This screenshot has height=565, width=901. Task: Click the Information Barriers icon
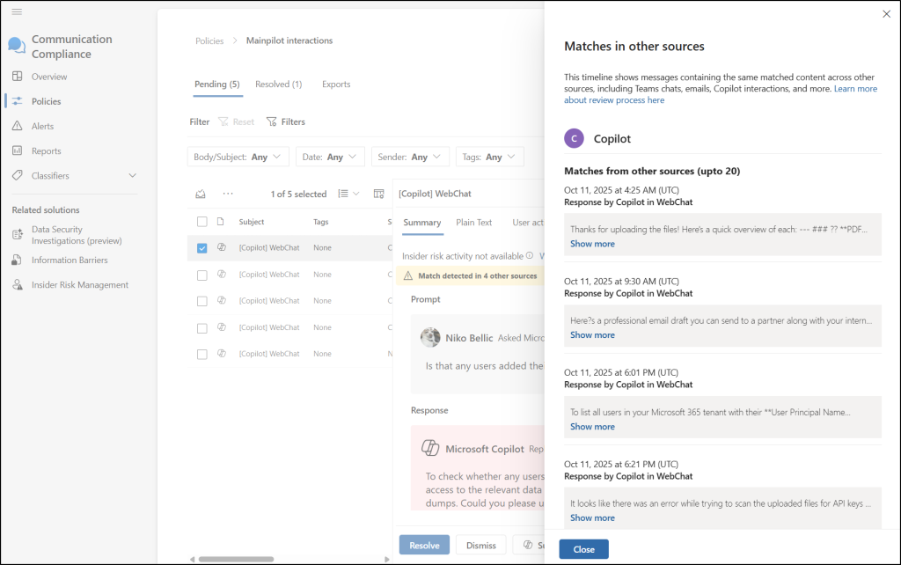click(x=17, y=260)
